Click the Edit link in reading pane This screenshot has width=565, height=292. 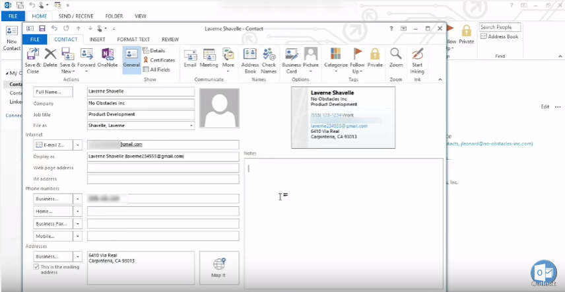[545, 107]
